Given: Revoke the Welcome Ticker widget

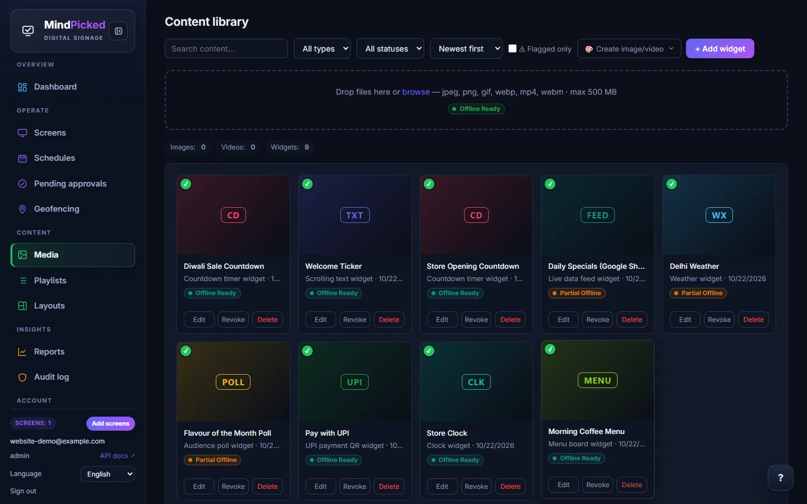Looking at the screenshot, I should 355,320.
